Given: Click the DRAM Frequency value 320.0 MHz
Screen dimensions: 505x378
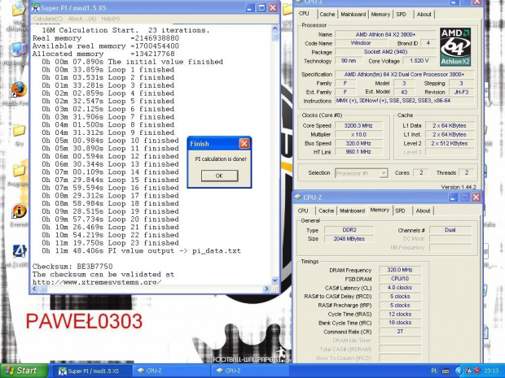Looking at the screenshot, I should click(x=400, y=270).
